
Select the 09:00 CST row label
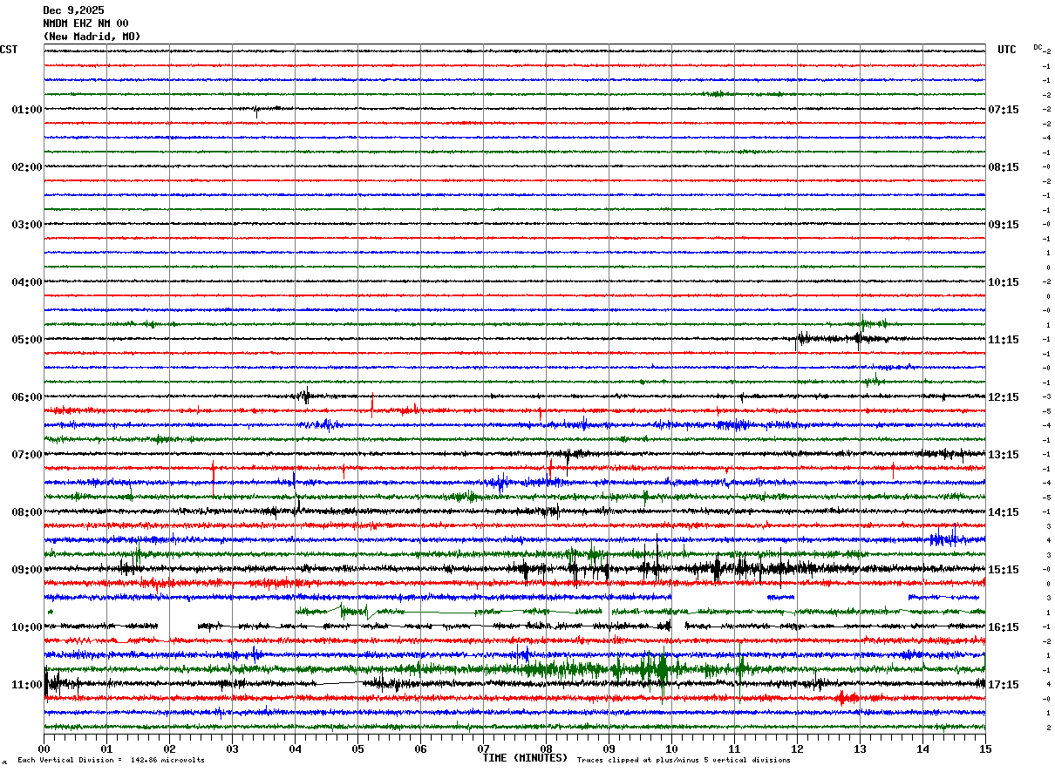tap(27, 570)
